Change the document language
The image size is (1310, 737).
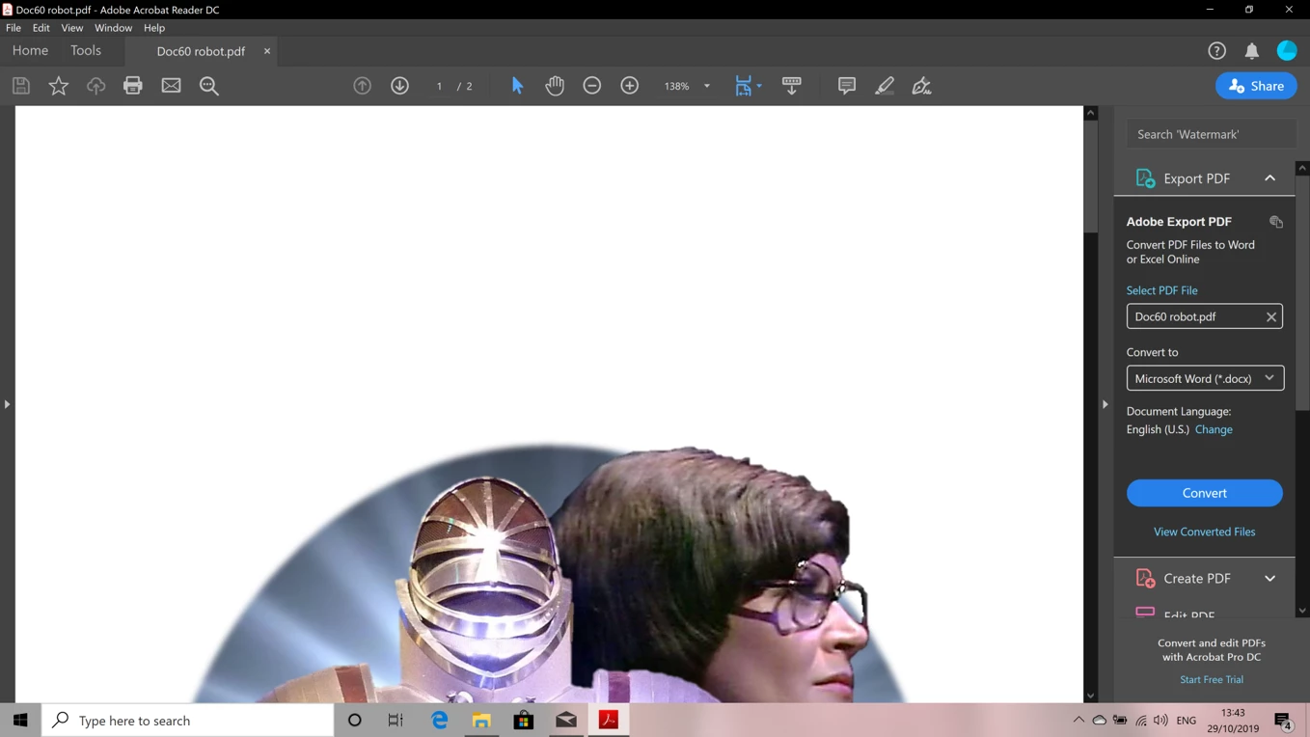point(1214,429)
